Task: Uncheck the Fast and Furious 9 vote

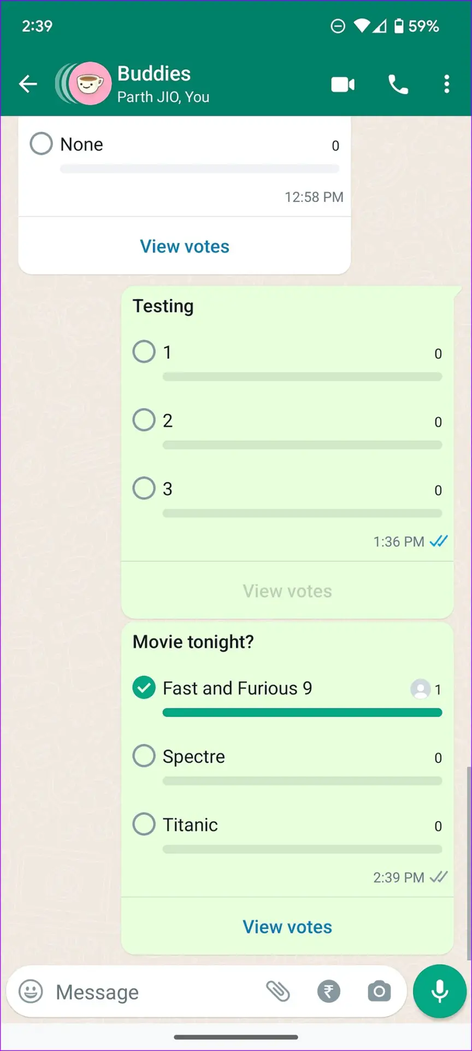Action: point(144,688)
